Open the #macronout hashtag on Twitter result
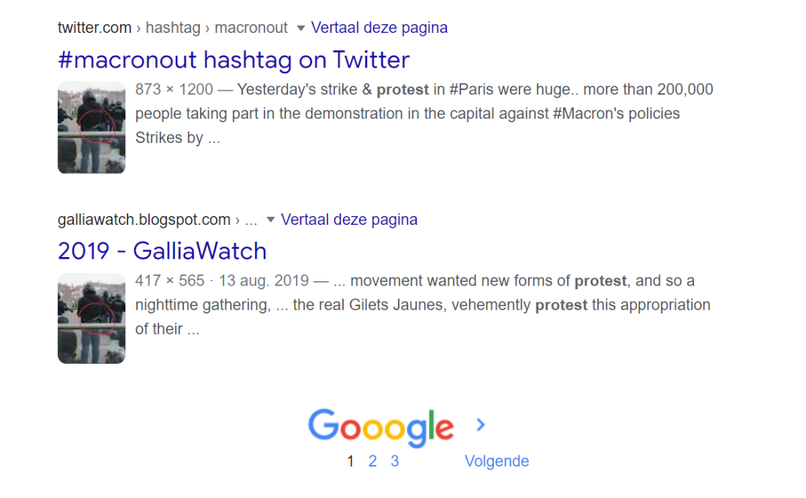This screenshot has height=498, width=806. (233, 59)
